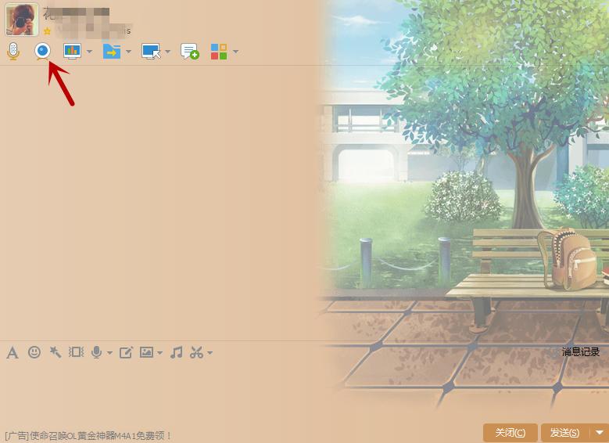Start a video call with the webcam icon
Viewport: 609px width, 443px height.
pyautogui.click(x=42, y=51)
